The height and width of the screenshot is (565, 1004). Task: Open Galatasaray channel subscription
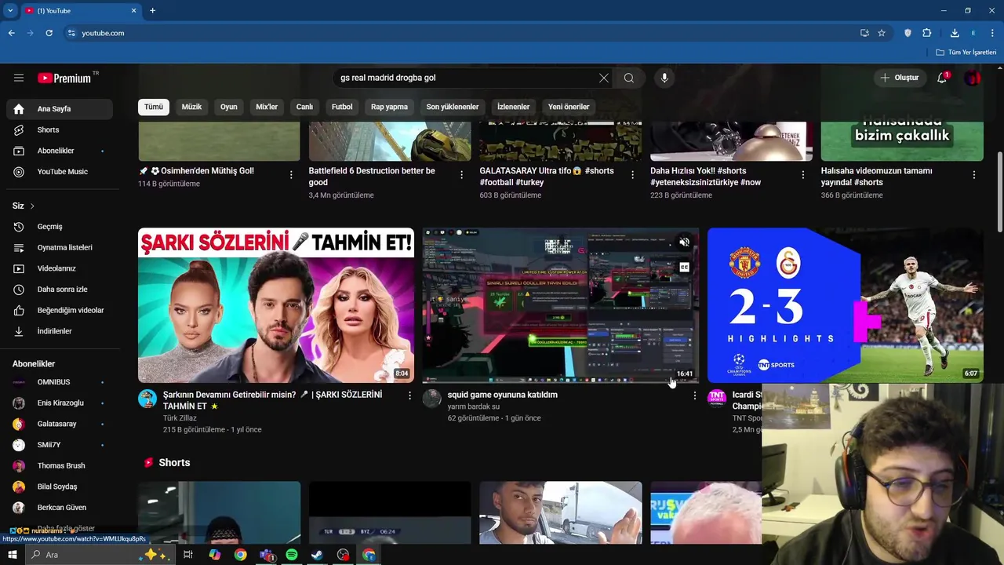point(60,424)
